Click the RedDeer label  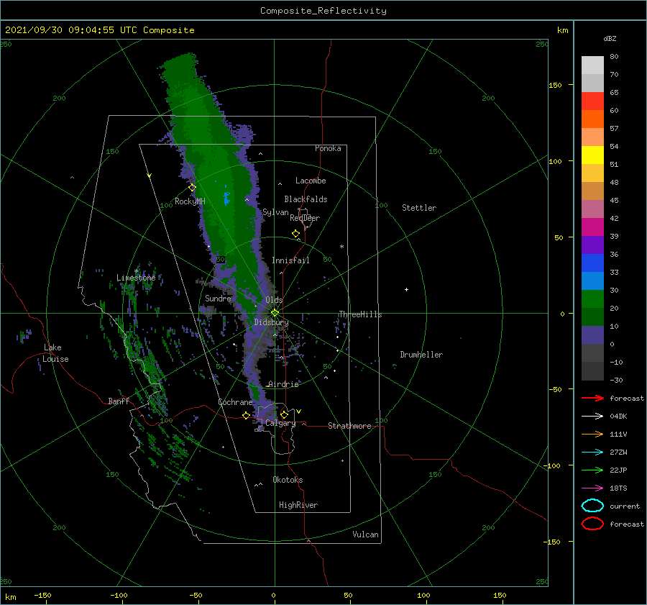(305, 218)
